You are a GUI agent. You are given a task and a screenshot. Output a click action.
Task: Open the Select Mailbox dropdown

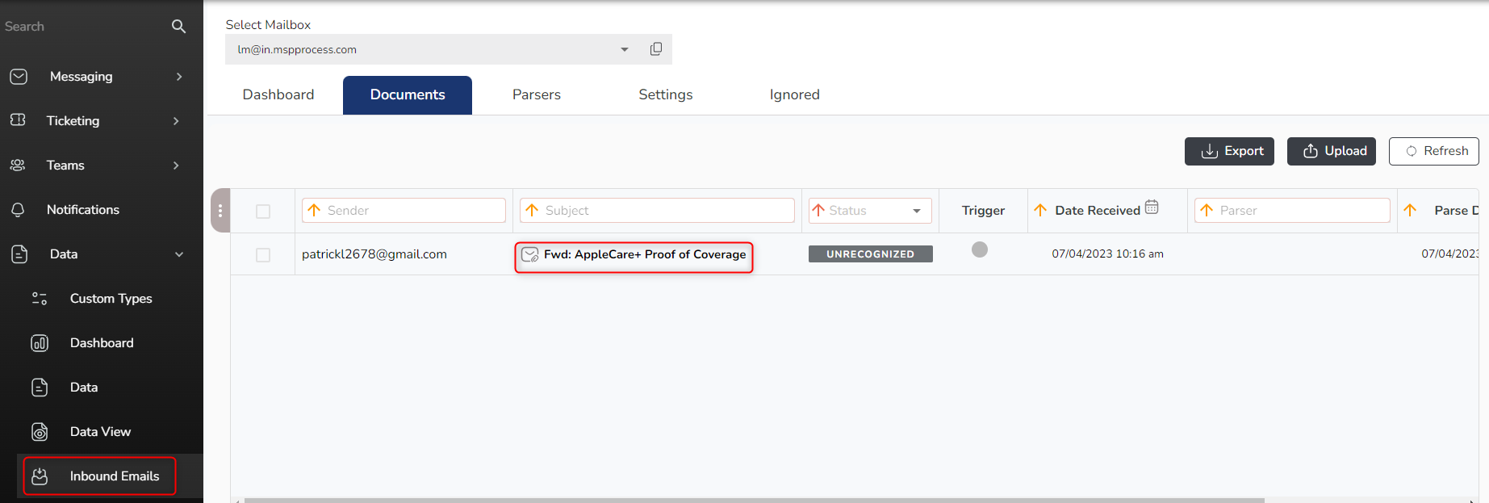click(624, 49)
